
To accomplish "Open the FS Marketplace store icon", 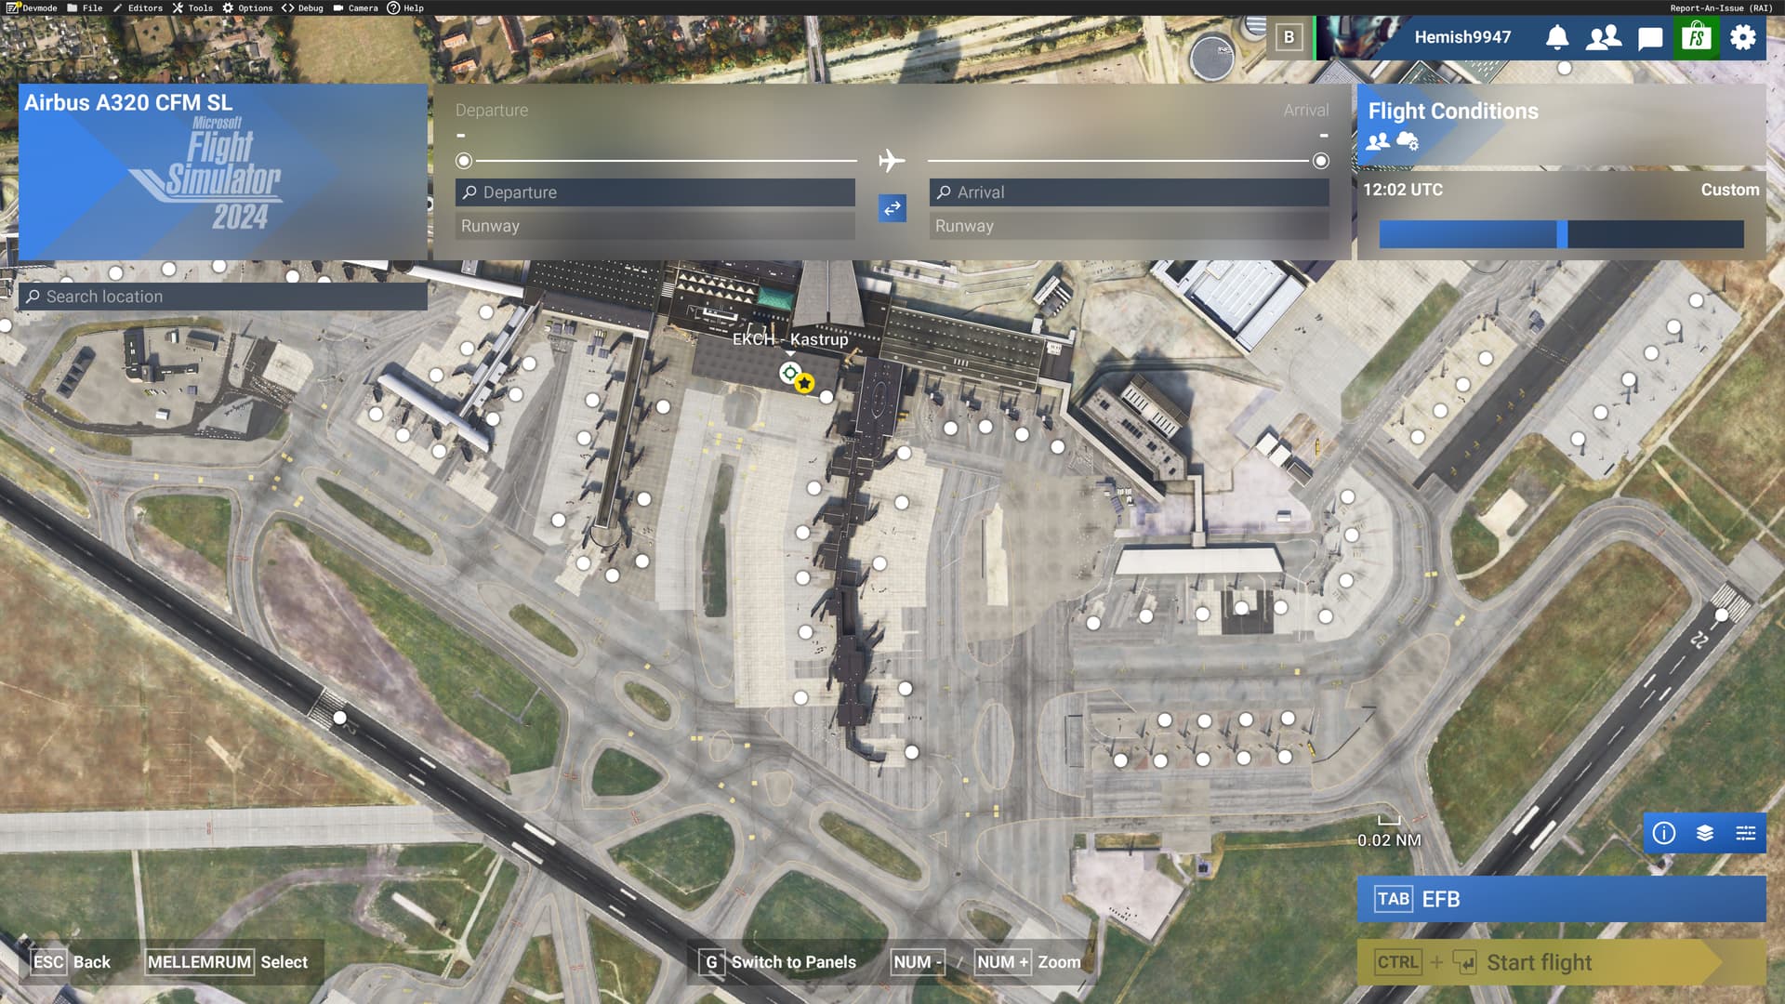I will tap(1696, 38).
